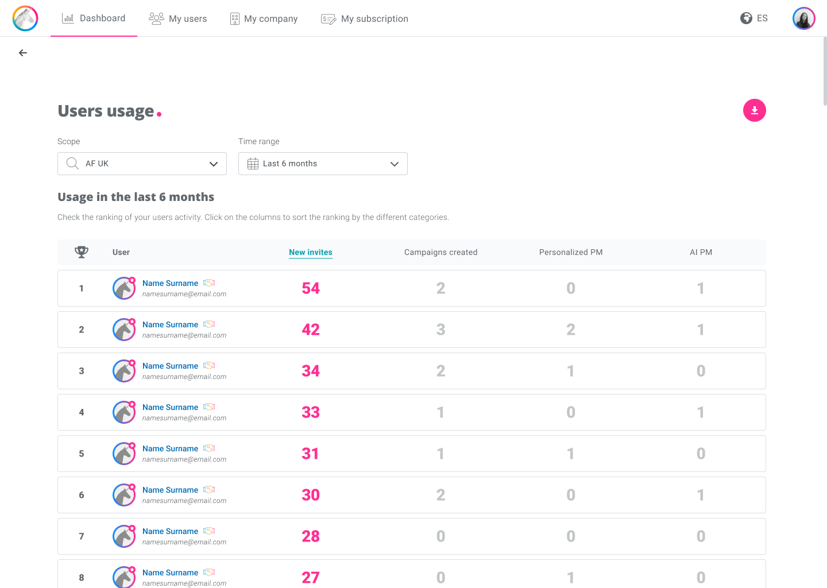Click the handshake icon for rank 1 user
The image size is (827, 588).
click(209, 283)
